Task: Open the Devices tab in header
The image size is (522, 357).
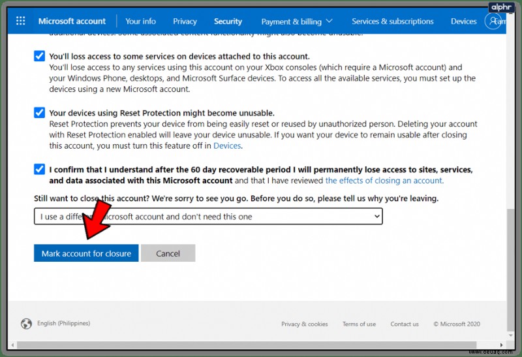Action: 463,22
